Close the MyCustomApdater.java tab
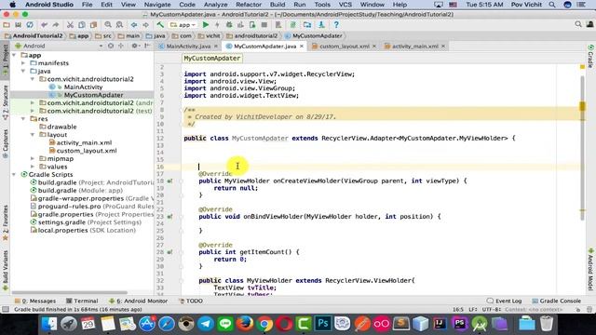Viewport: 596px width, 335px height. tap(302, 46)
